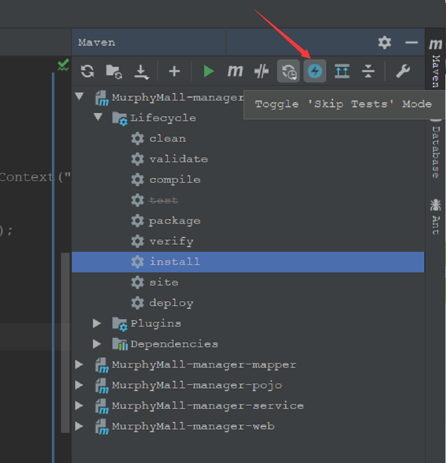
Task: Click the Plugins folder icon
Action: (x=120, y=324)
